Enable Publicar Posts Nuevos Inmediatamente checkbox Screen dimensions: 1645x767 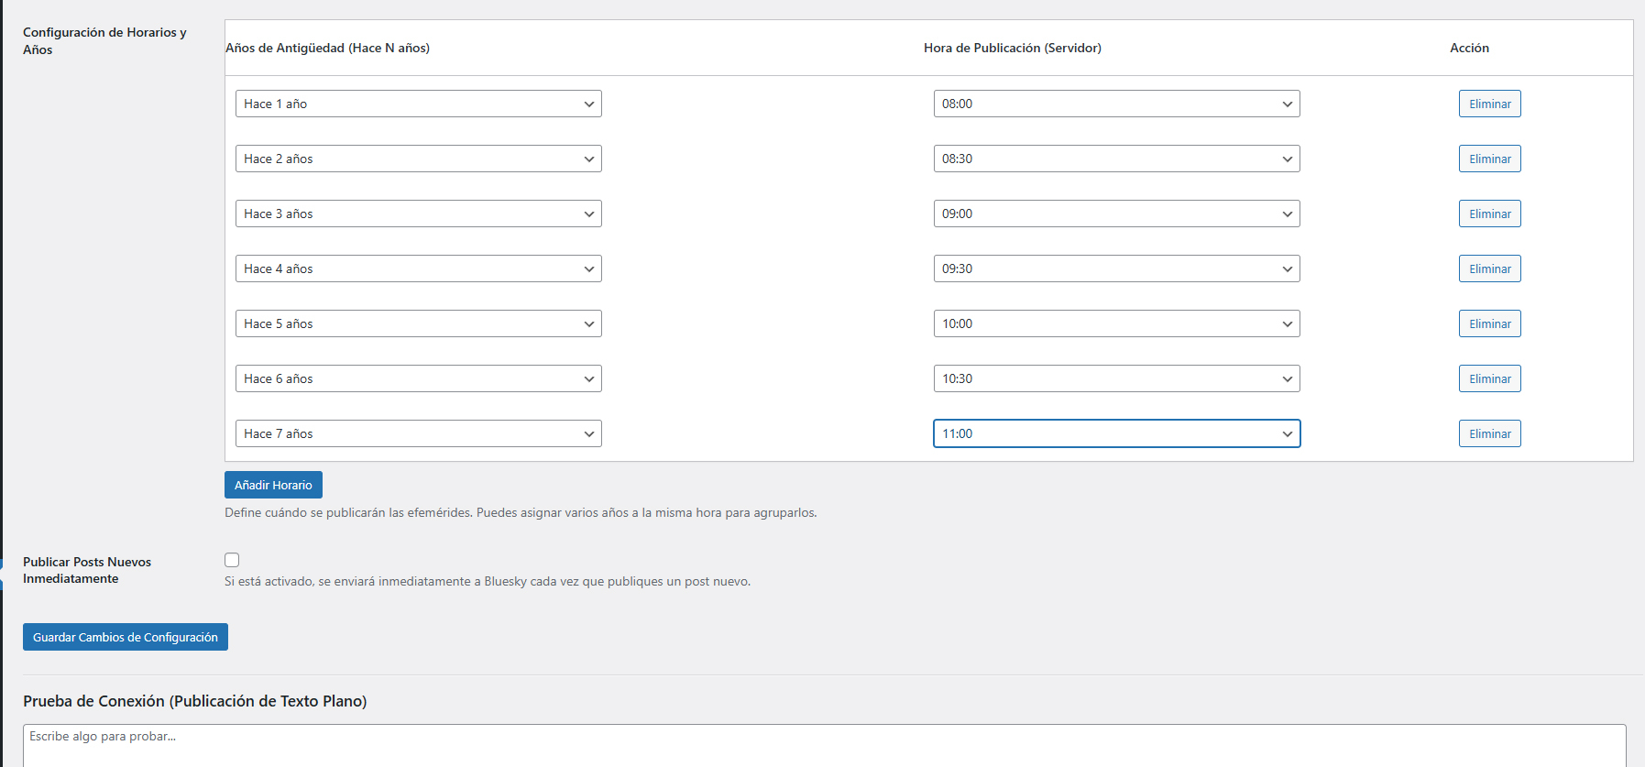click(232, 560)
